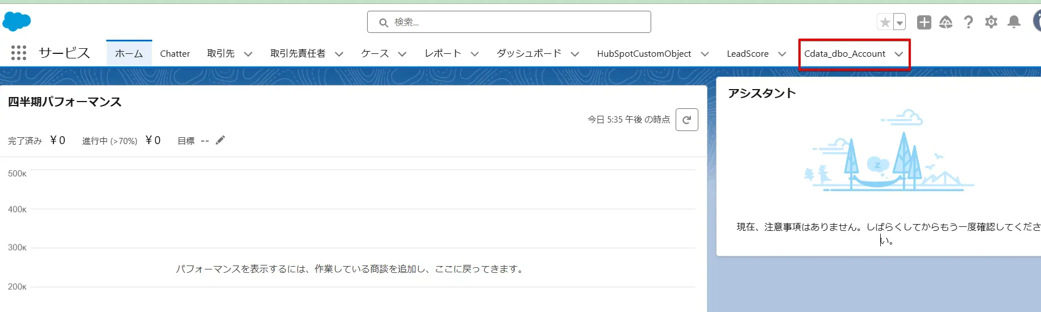This screenshot has width=1041, height=312.
Task: Open the setup gear icon
Action: 991,22
